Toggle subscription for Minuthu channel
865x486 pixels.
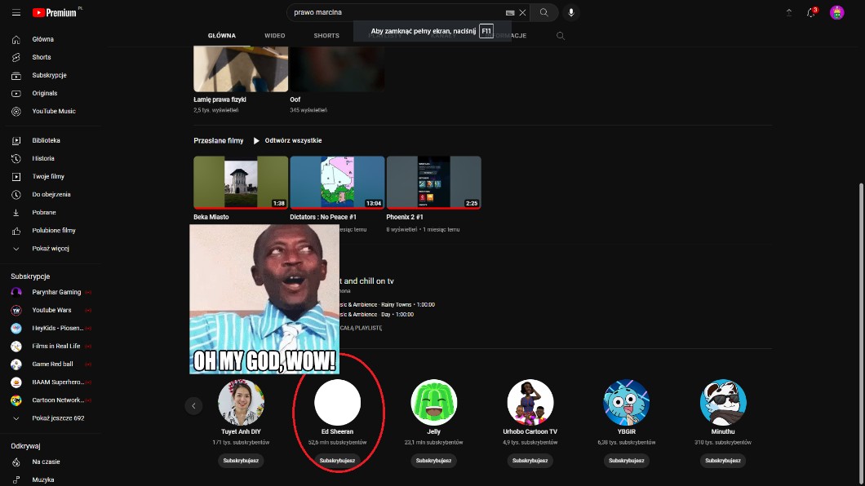(x=722, y=461)
